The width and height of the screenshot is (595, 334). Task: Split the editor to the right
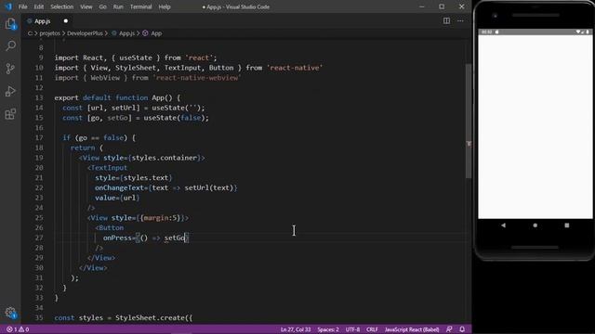coord(446,21)
